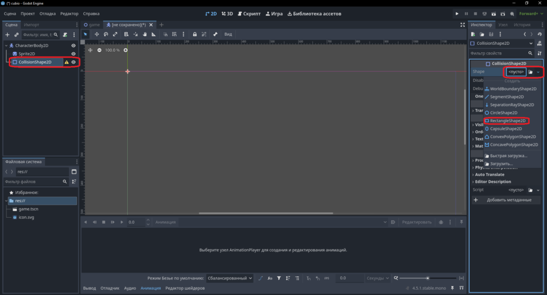
Task: Click the Inspector object history icon
Action: pyautogui.click(x=540, y=34)
